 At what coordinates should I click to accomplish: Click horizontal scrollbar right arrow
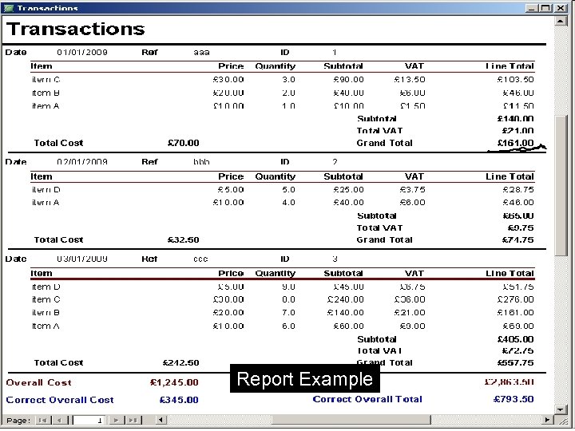pos(547,420)
